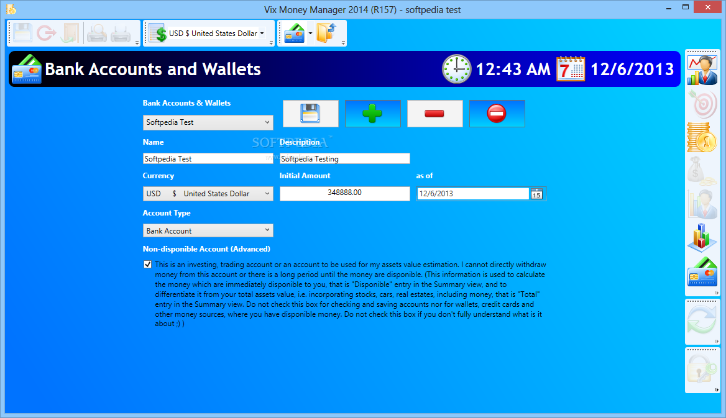726x418 pixels.
Task: Expand the arrow beside the credit card icon
Action: point(310,34)
